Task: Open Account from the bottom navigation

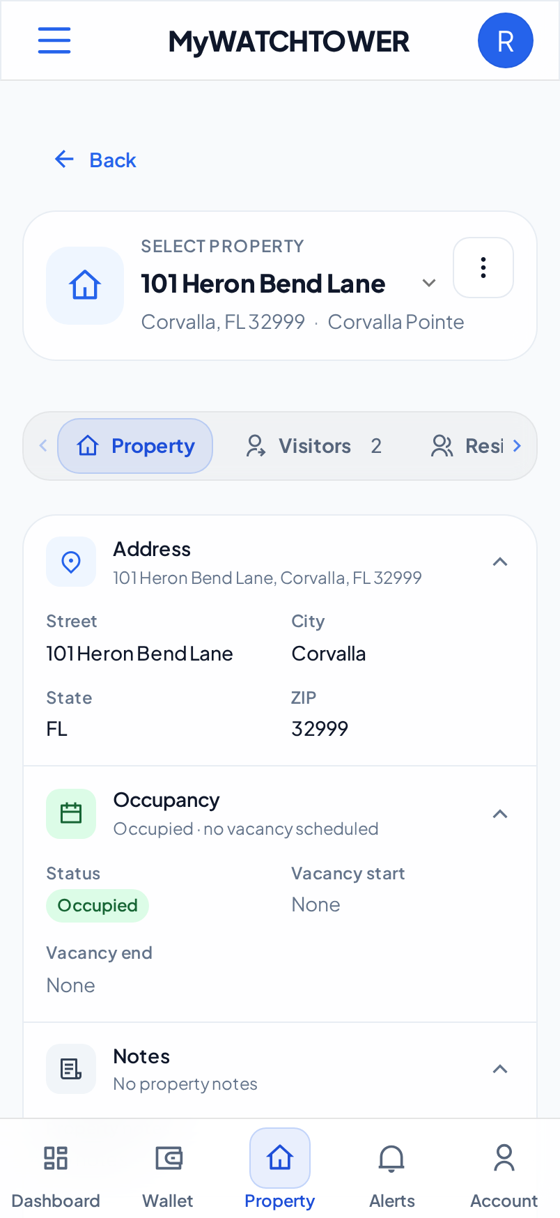Action: 504,1175
